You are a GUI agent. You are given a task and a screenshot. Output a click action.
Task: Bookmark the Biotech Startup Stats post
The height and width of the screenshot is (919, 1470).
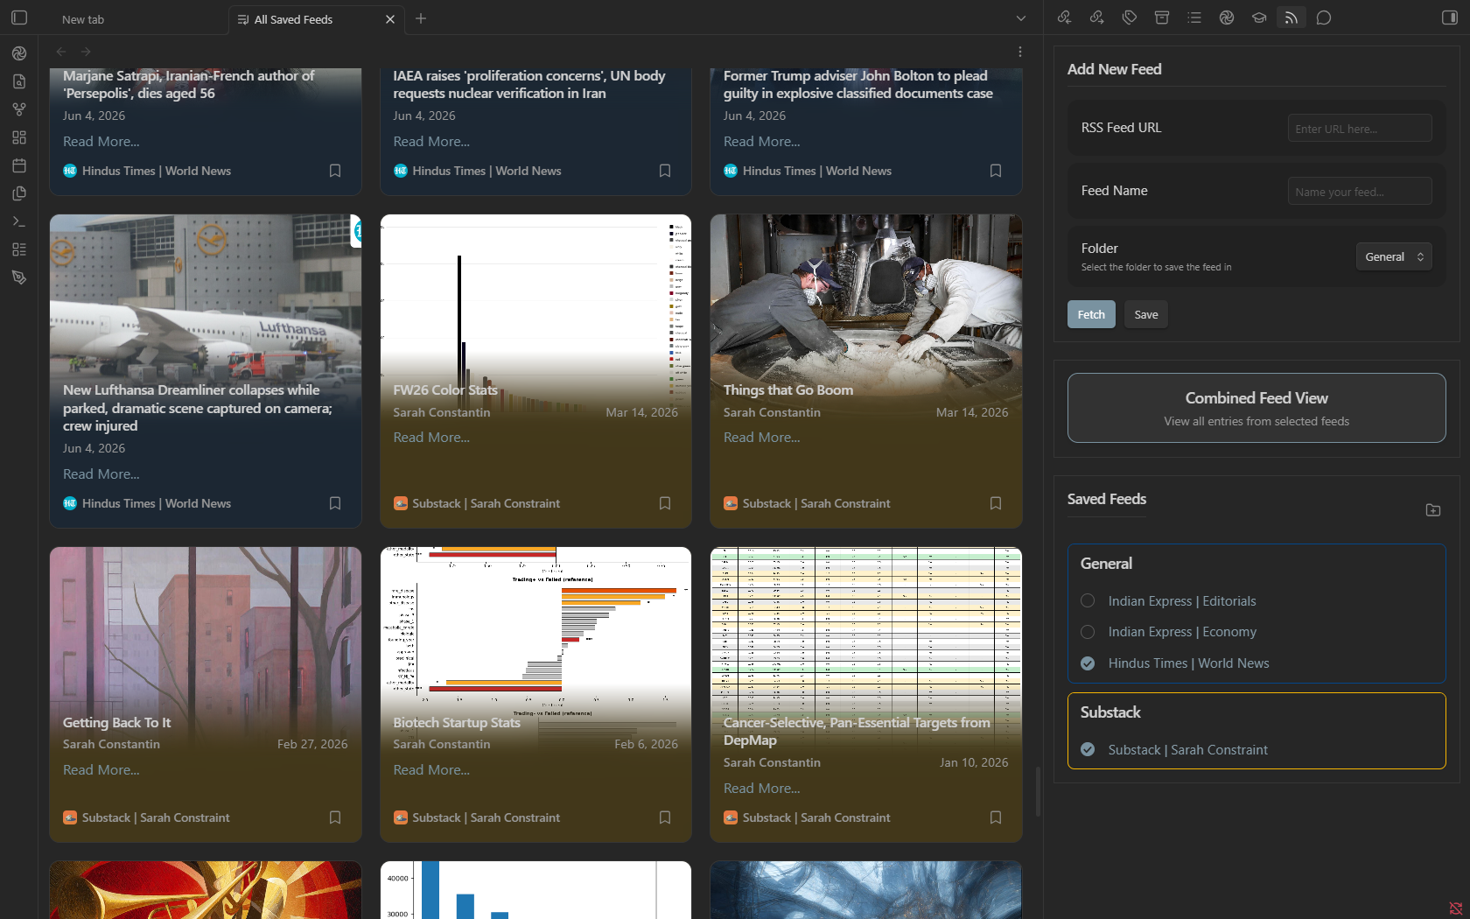(x=665, y=817)
